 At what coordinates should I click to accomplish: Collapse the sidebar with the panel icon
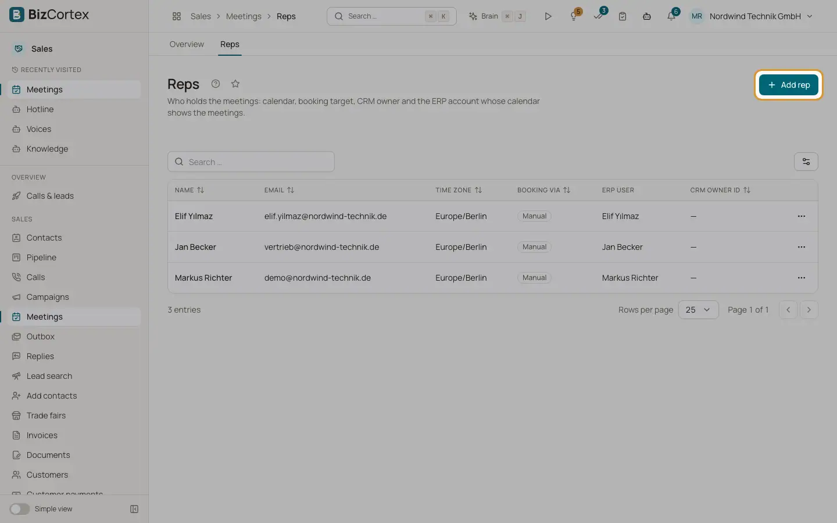[x=134, y=509]
